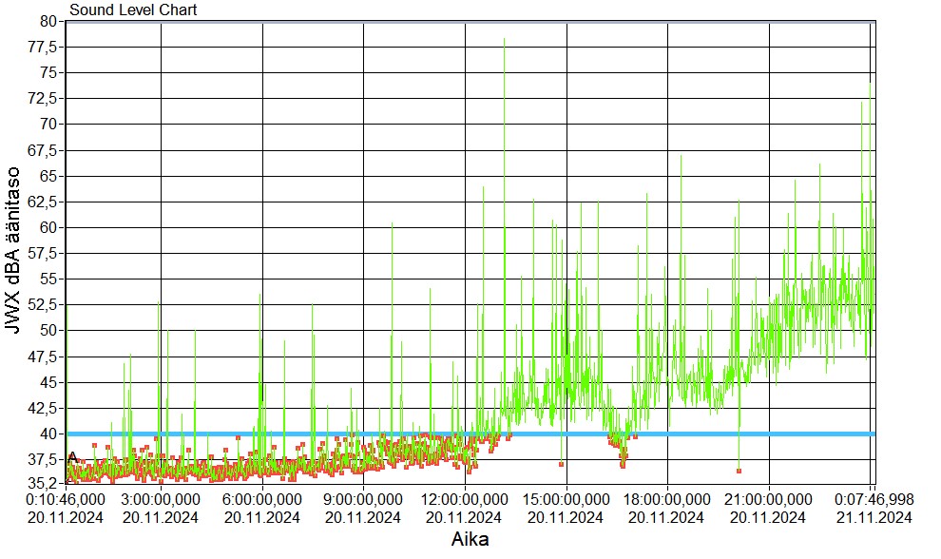Select the 15:00:00,000 time label
This screenshot has height=559, width=941.
(x=566, y=499)
